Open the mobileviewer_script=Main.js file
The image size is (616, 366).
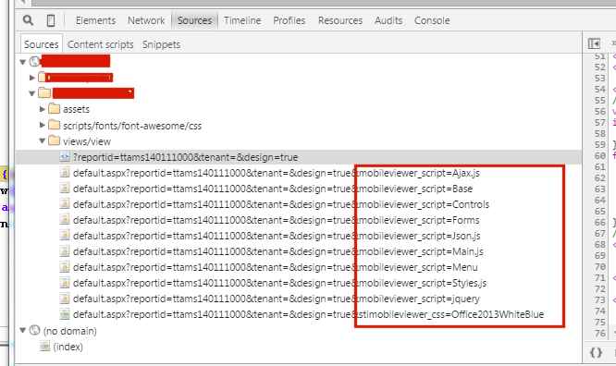click(x=278, y=251)
